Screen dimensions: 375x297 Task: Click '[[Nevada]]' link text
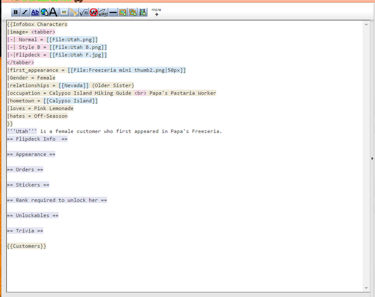[x=74, y=85]
